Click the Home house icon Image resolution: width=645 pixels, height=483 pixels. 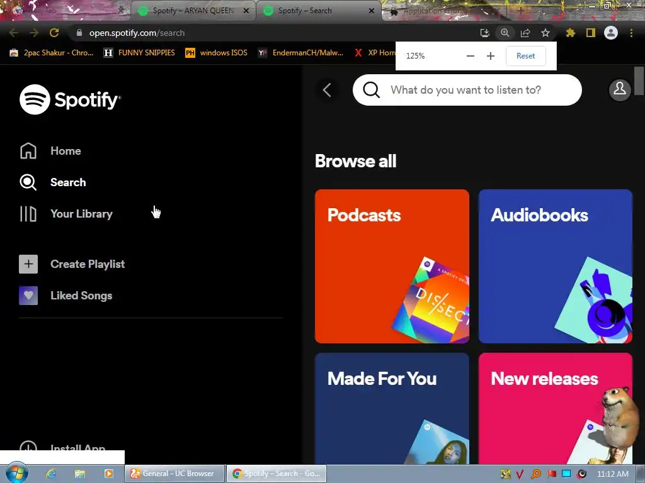[28, 151]
